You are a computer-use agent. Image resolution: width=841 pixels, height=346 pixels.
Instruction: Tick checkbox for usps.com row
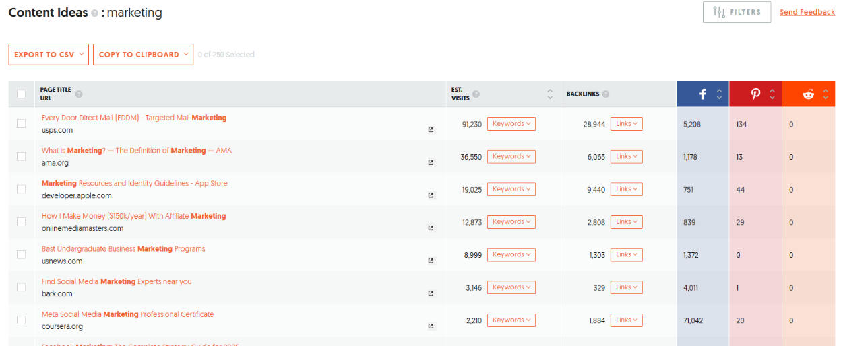click(21, 123)
